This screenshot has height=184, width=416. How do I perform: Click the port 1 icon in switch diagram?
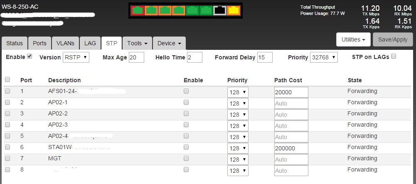pos(138,10)
